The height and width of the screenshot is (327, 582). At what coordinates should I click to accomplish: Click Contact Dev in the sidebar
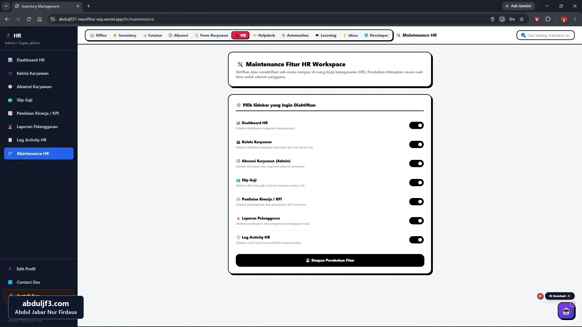tap(39, 282)
